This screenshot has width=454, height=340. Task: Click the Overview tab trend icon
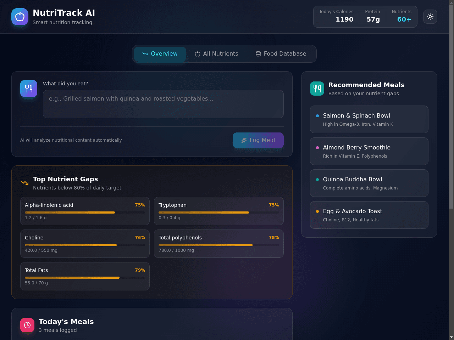coord(145,54)
